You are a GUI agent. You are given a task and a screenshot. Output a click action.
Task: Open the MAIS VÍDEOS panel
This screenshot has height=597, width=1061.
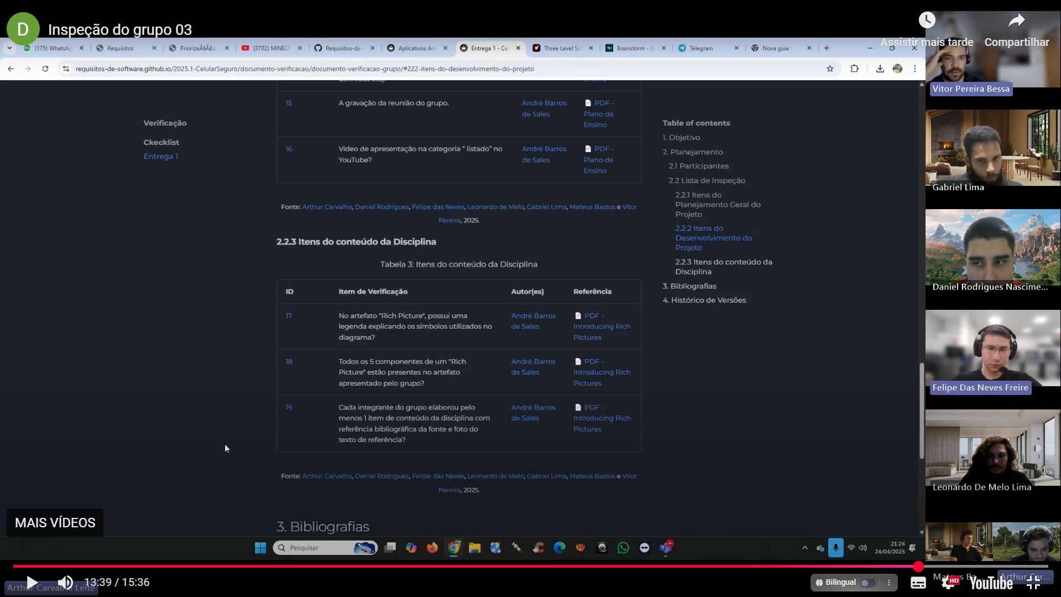coord(55,522)
